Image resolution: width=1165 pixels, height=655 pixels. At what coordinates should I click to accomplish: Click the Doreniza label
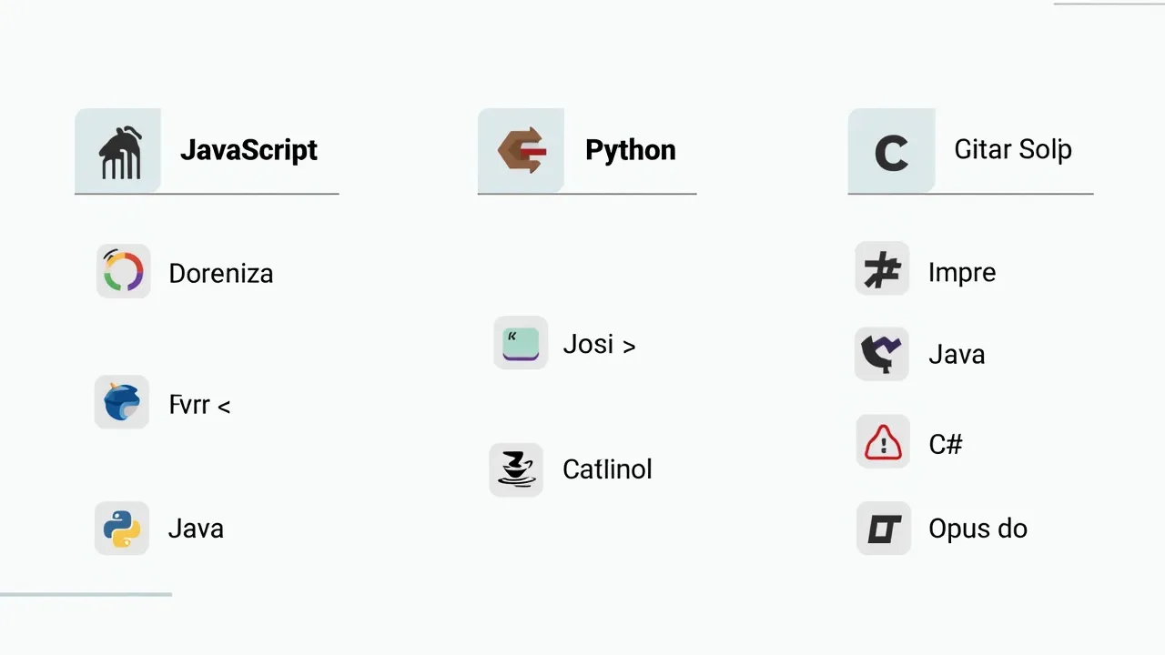coord(221,273)
